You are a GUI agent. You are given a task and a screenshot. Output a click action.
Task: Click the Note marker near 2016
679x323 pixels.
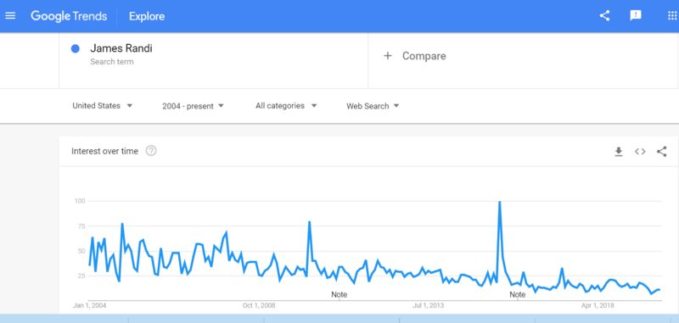click(517, 294)
